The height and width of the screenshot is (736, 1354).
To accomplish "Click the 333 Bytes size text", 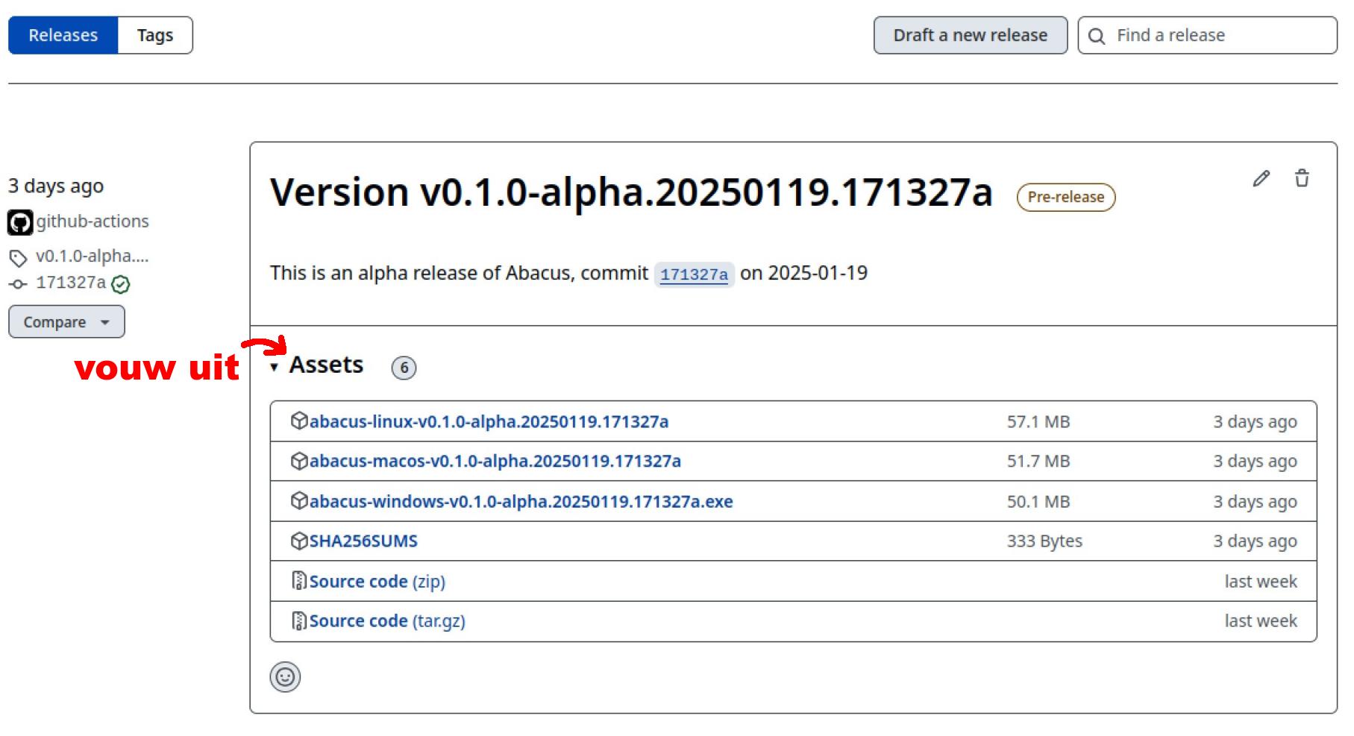I will [1044, 541].
